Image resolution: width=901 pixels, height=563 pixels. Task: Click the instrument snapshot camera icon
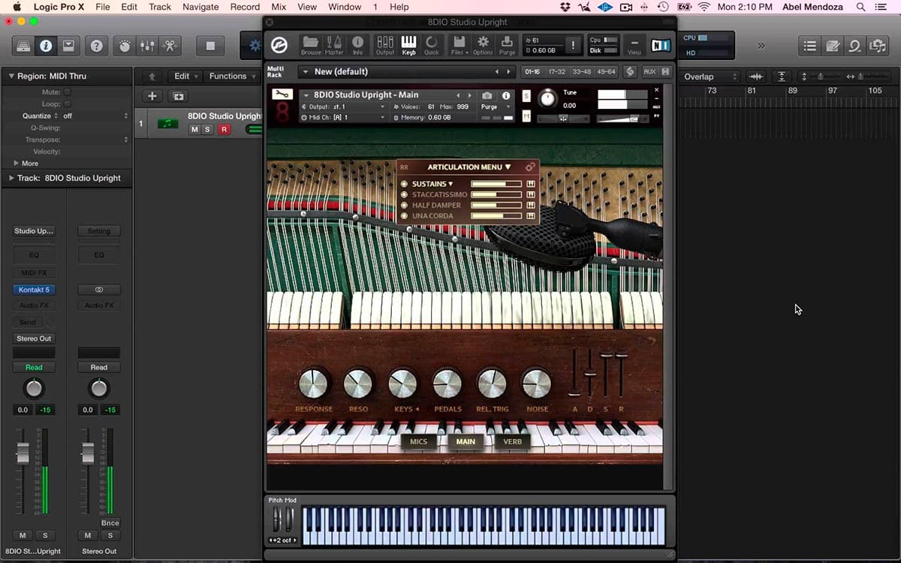pos(487,96)
